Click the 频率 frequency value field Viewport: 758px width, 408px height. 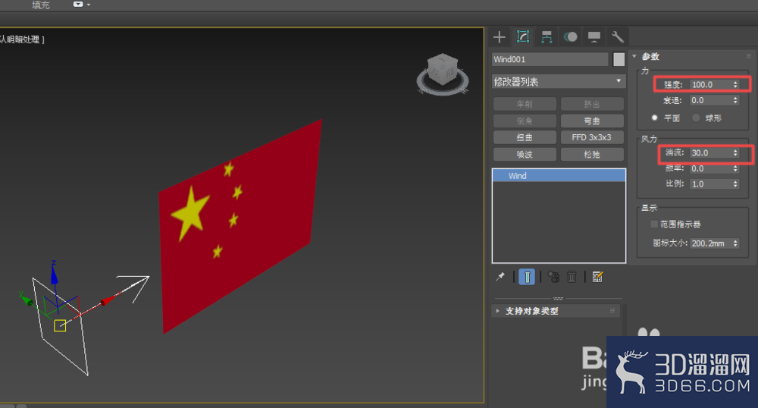[711, 168]
